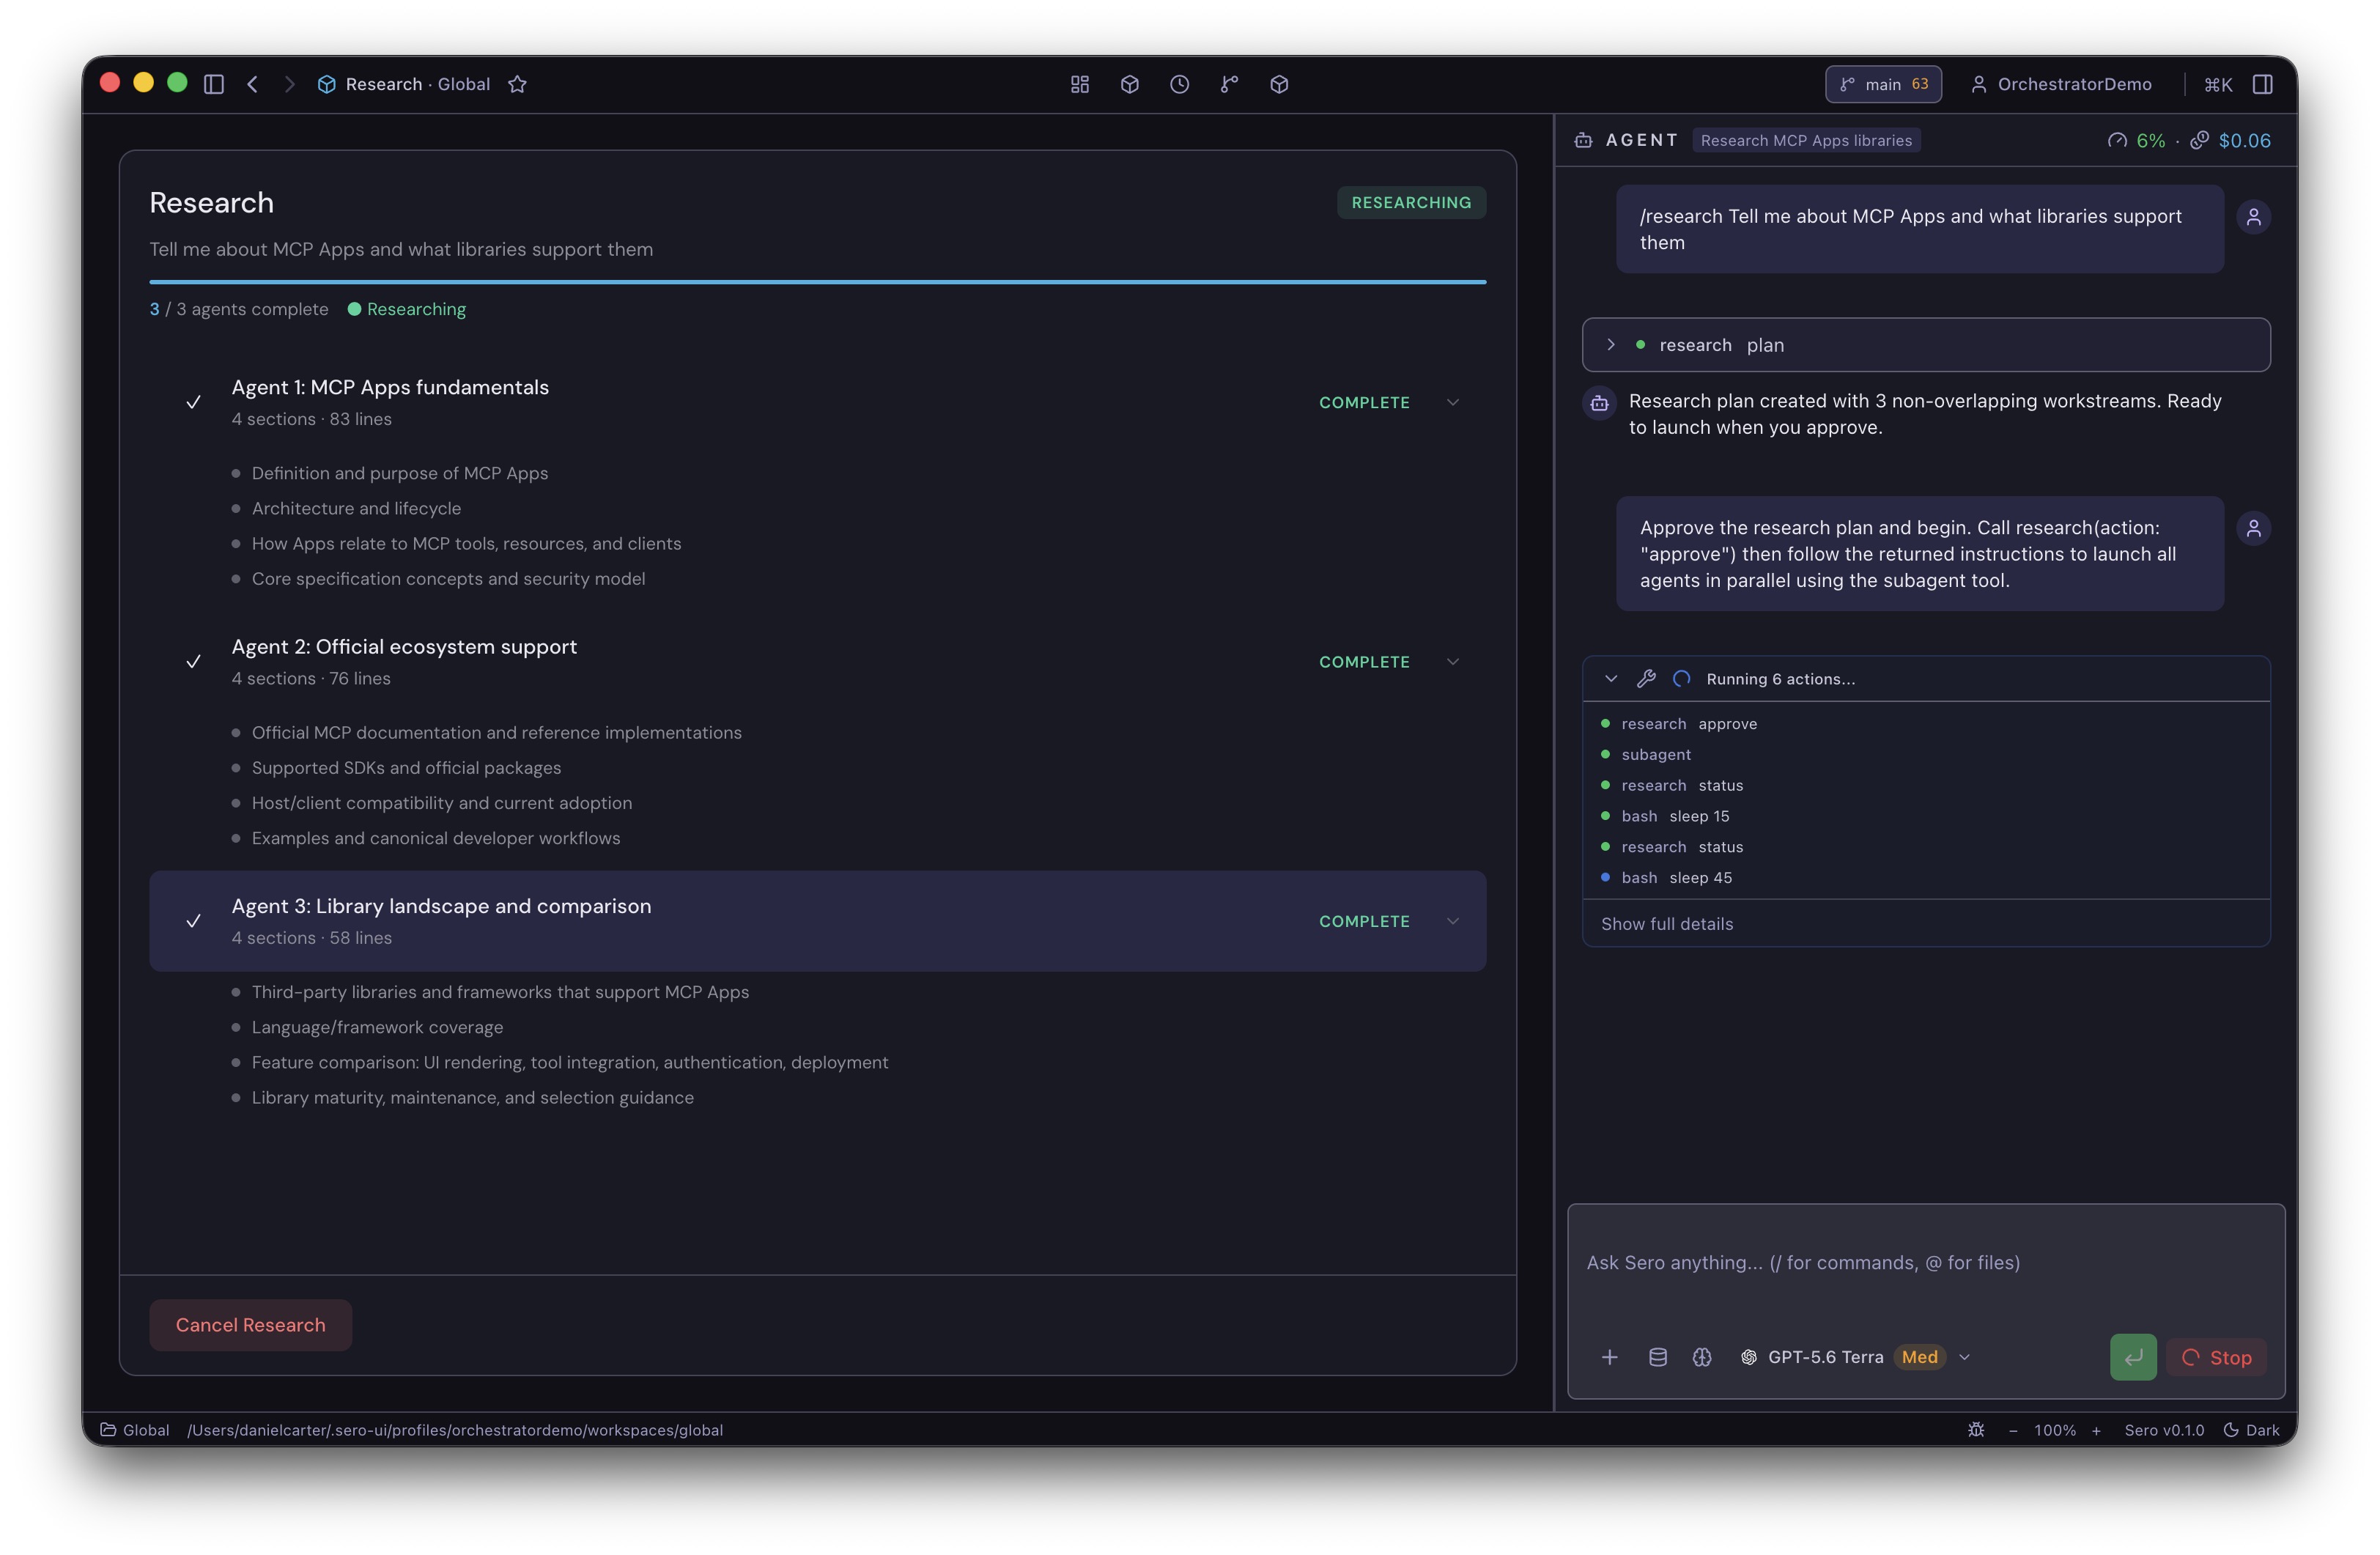This screenshot has width=2380, height=1555.
Task: Click the git branch icon beside the clock
Action: click(1229, 84)
